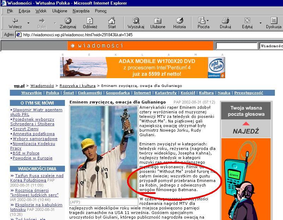Click the Twoja własna poczta głosowa ad header
The height and width of the screenshot is (220, 283).
point(246,111)
